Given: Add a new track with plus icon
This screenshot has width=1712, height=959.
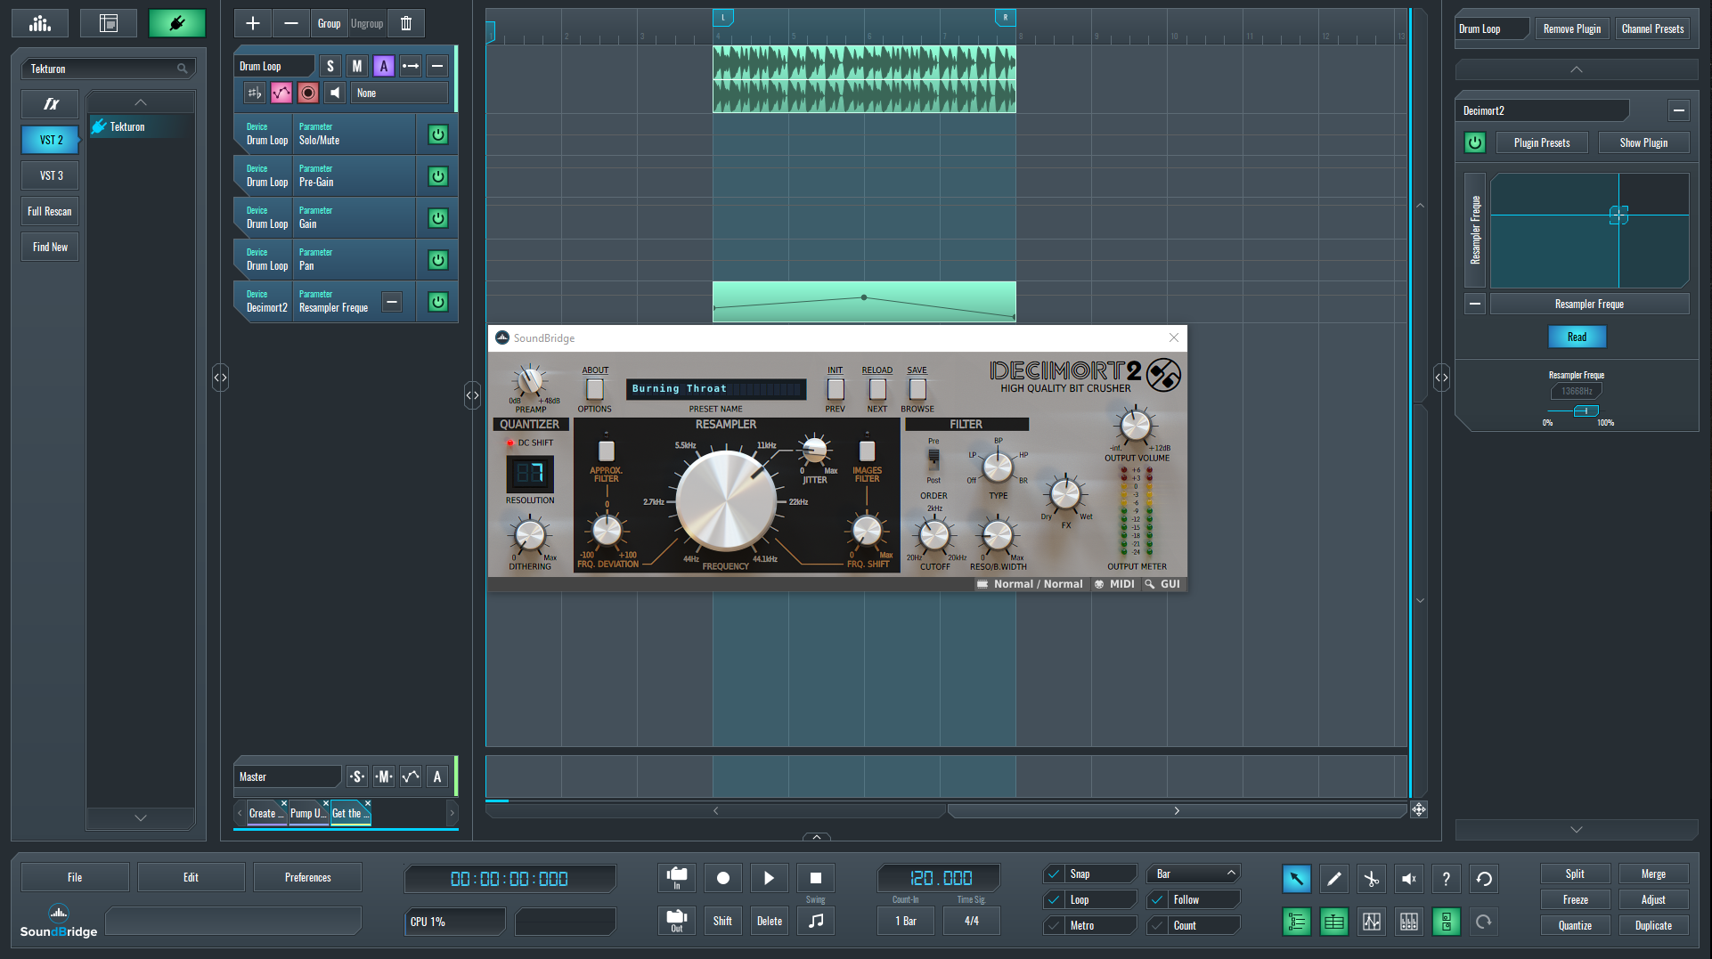Looking at the screenshot, I should 253,23.
